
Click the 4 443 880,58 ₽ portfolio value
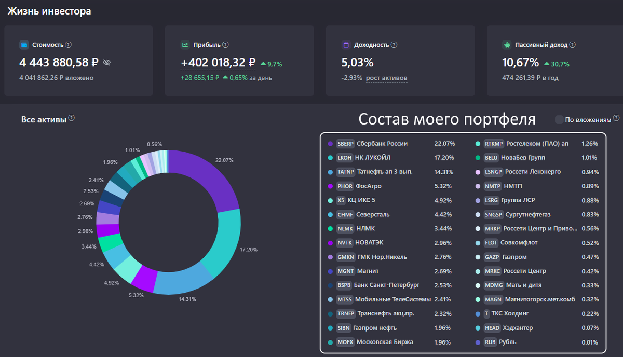[x=59, y=63]
